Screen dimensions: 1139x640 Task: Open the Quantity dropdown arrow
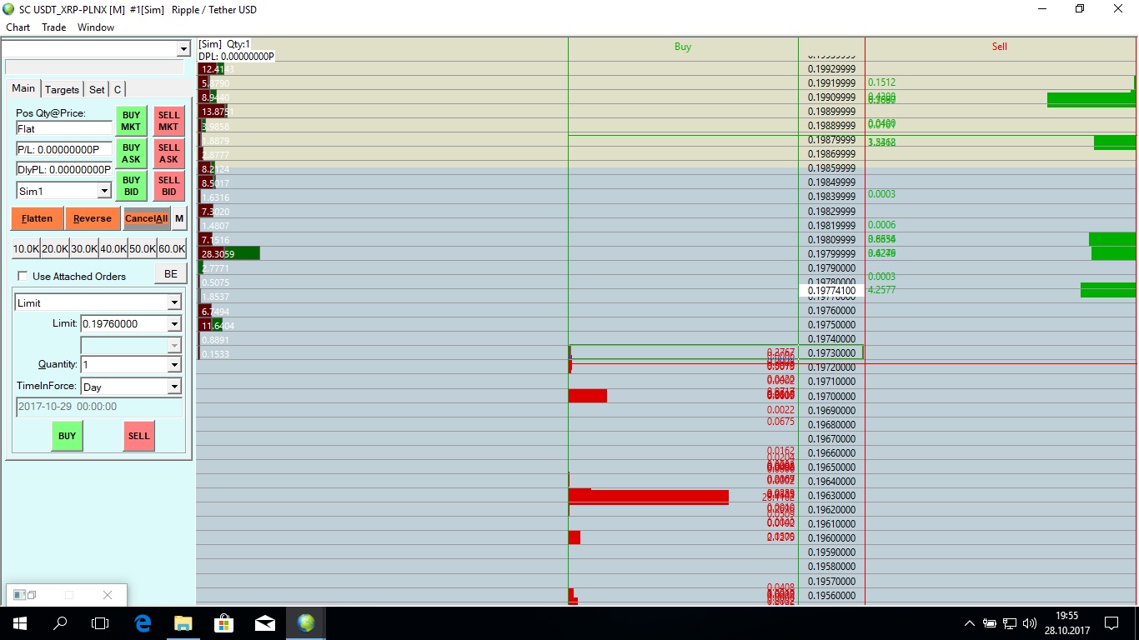(174, 364)
